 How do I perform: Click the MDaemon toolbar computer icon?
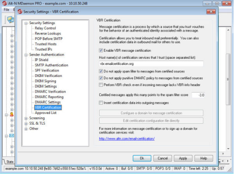(x=10, y=20)
